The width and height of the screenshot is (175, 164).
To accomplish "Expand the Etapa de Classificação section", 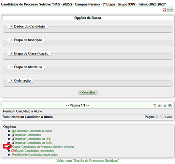I will click(11, 53).
